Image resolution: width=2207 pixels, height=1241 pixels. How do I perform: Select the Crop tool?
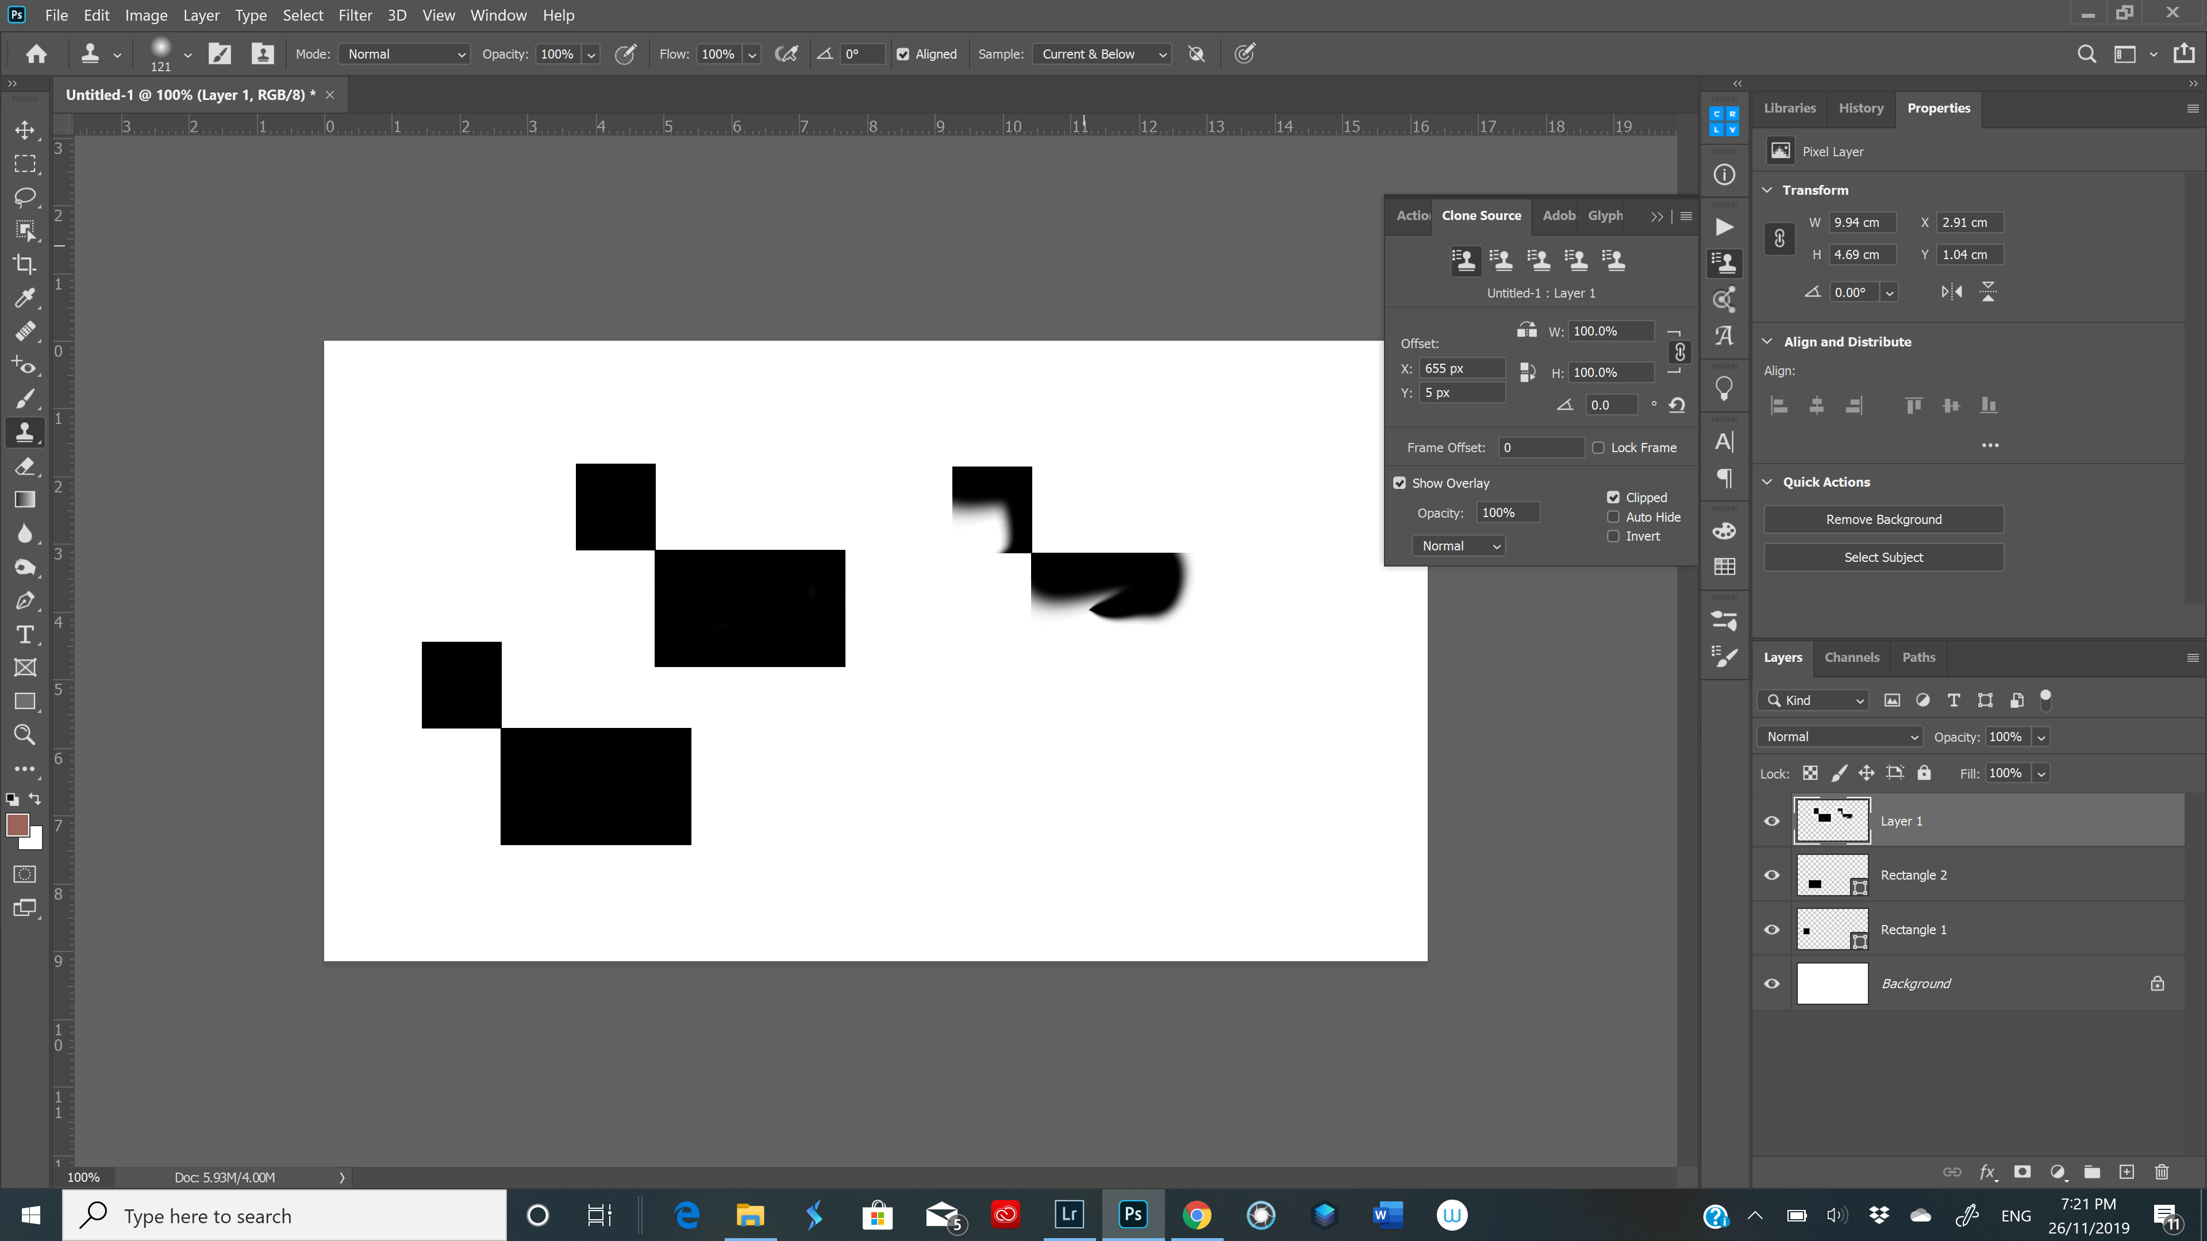[x=25, y=264]
